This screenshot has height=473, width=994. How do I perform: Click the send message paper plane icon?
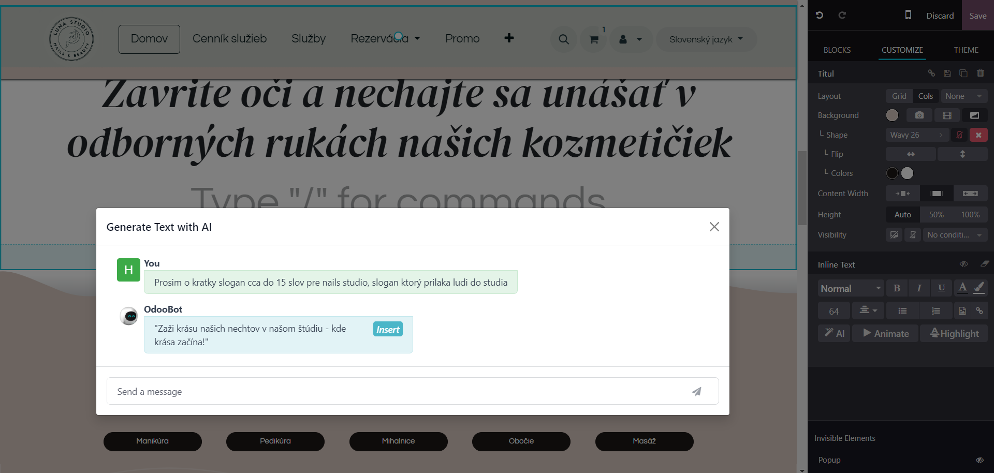click(697, 392)
